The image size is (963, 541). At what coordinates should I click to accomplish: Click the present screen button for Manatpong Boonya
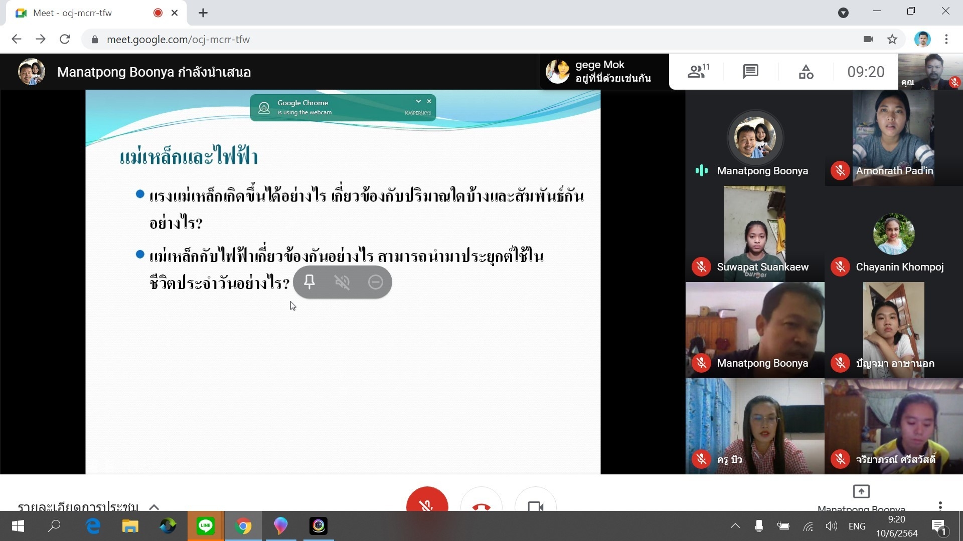coord(861,491)
